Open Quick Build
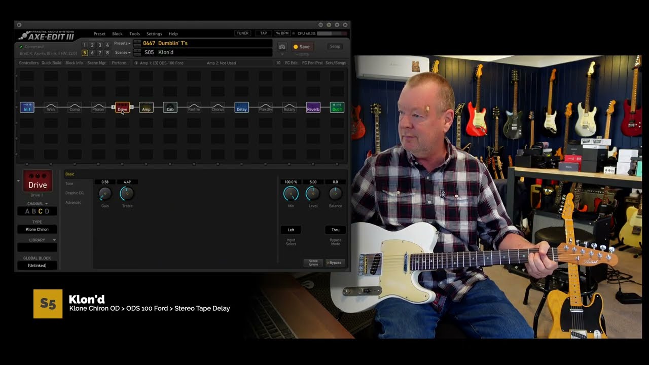Screen dimensions: 649x365 click(51, 63)
